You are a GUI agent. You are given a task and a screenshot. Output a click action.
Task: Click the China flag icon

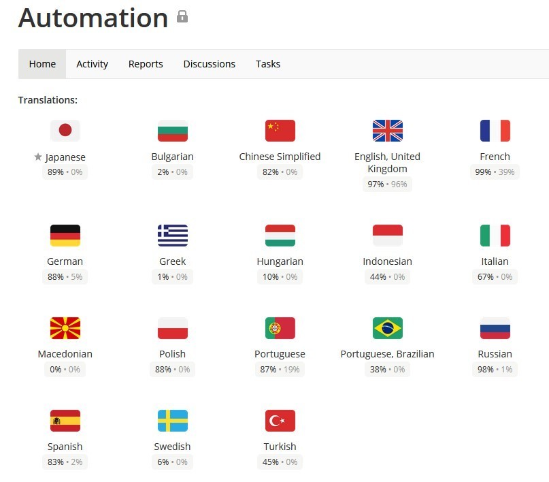[280, 131]
